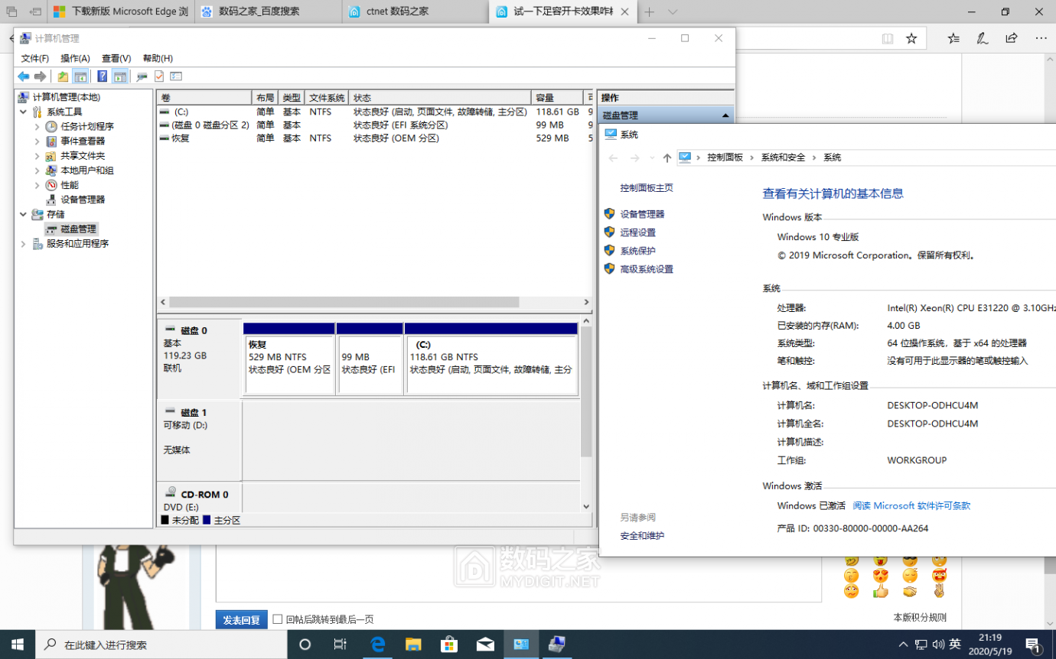
Task: Open the 安全和维护 link
Action: 642,536
